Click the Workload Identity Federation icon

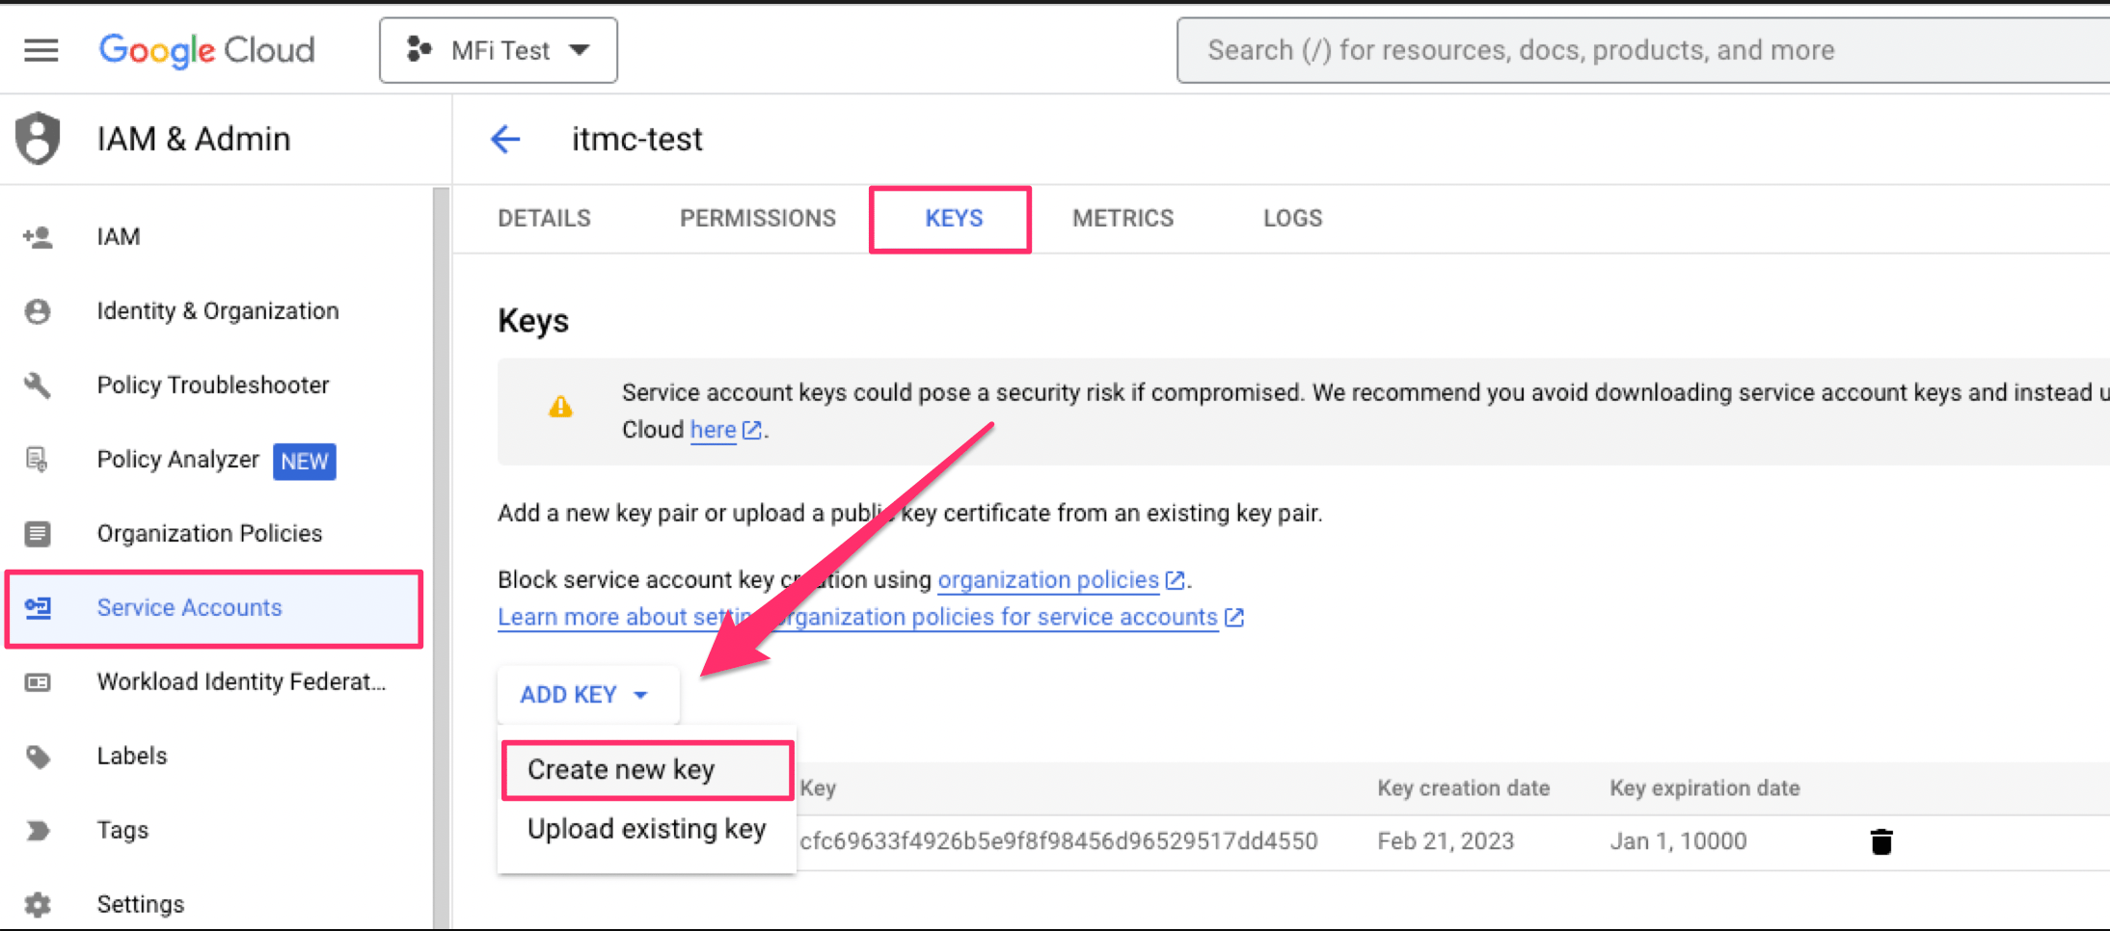(x=38, y=682)
